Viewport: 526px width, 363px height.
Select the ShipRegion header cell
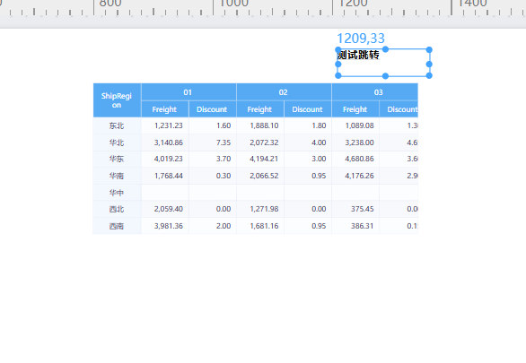(x=117, y=100)
